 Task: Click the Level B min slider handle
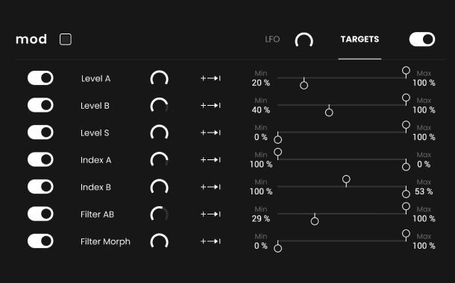329,112
